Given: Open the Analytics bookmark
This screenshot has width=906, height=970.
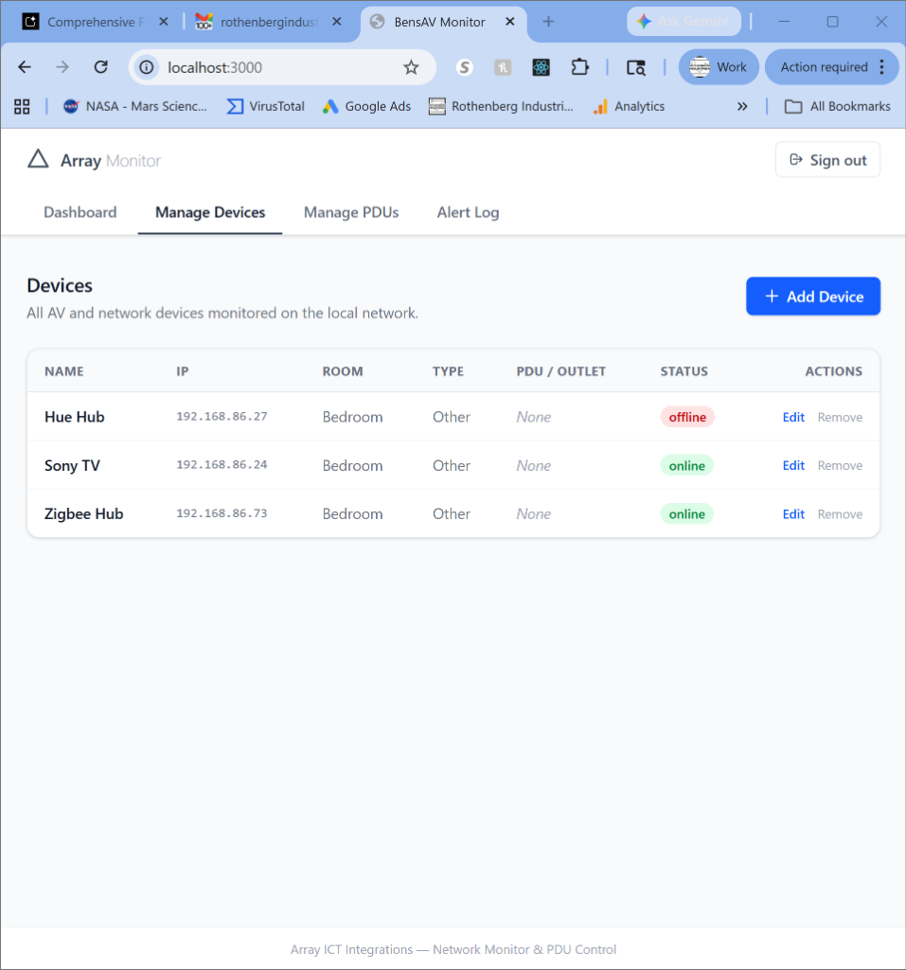Looking at the screenshot, I should [629, 106].
